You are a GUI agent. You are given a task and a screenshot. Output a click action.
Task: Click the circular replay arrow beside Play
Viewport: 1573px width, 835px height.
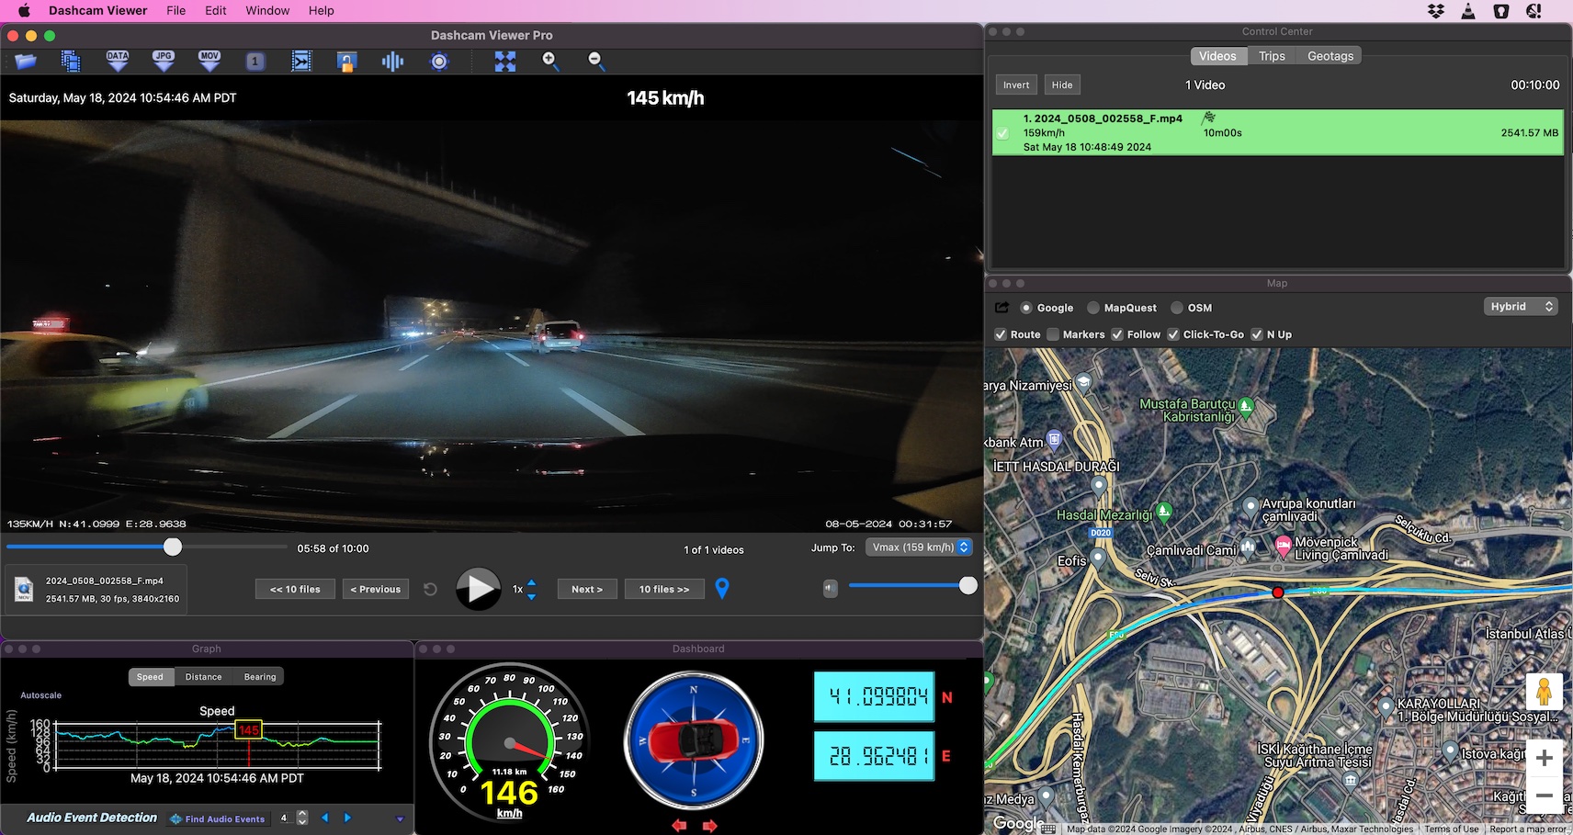pyautogui.click(x=430, y=589)
